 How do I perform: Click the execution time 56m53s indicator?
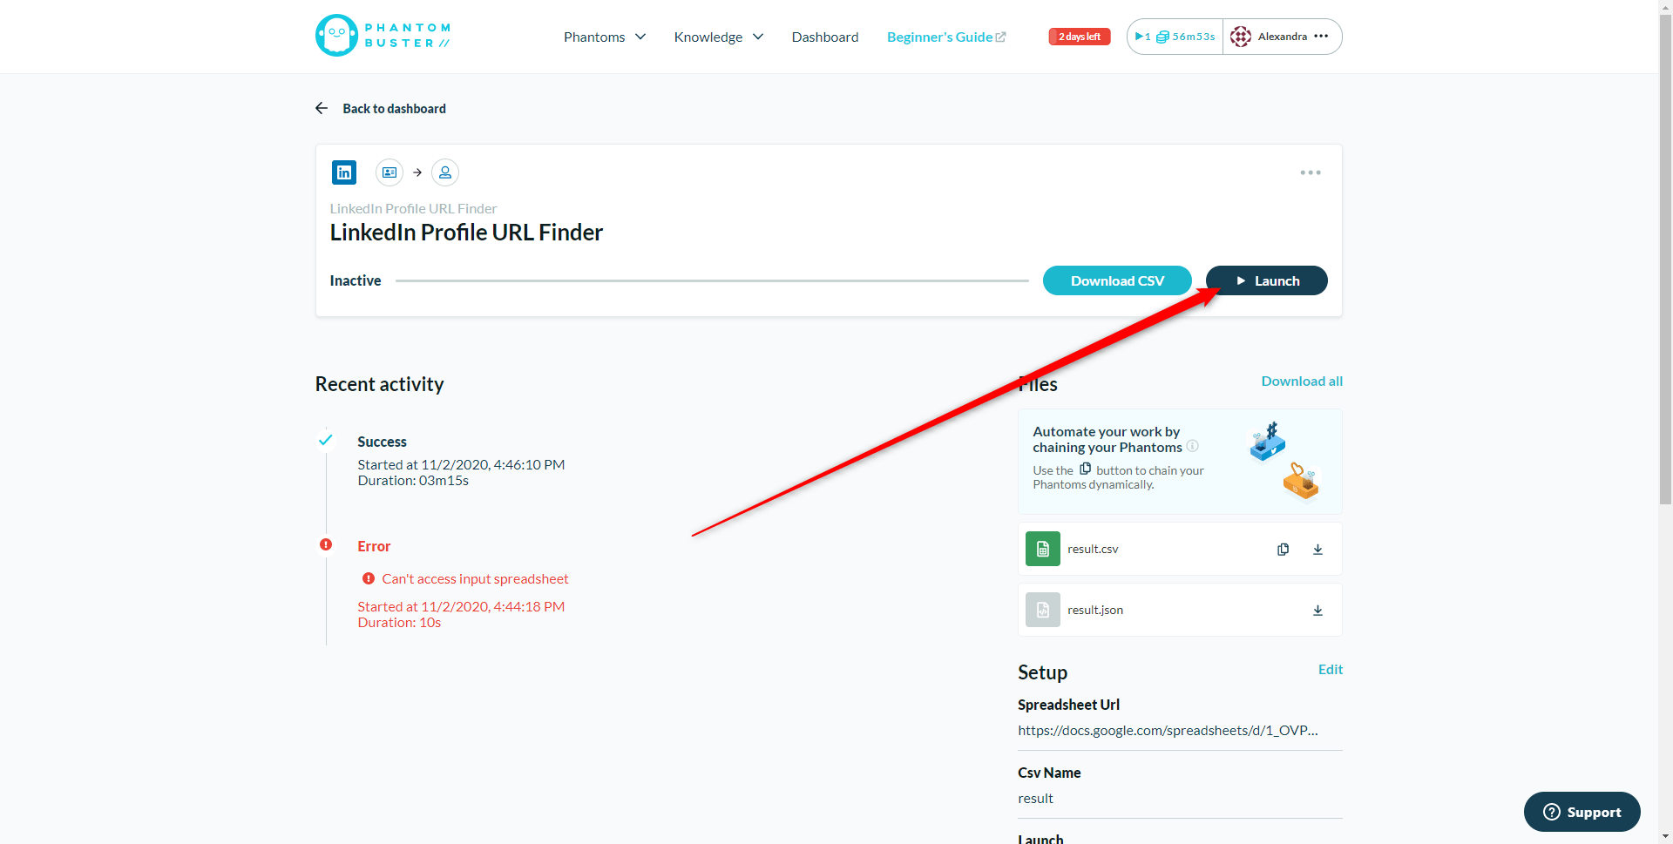1185,37
